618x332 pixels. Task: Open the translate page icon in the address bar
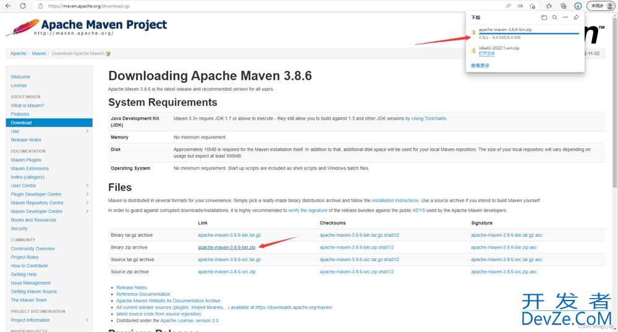coord(520,6)
